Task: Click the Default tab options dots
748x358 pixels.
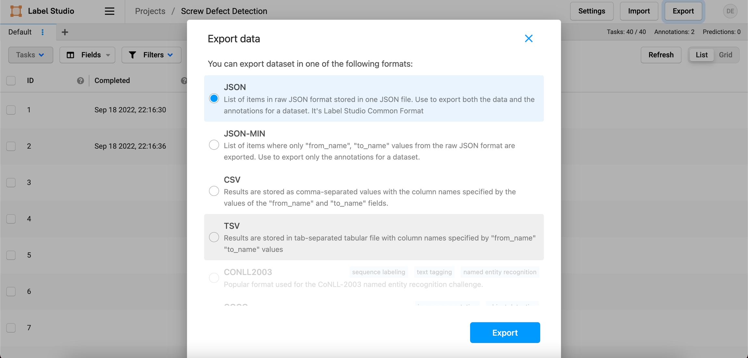Action: coord(43,32)
